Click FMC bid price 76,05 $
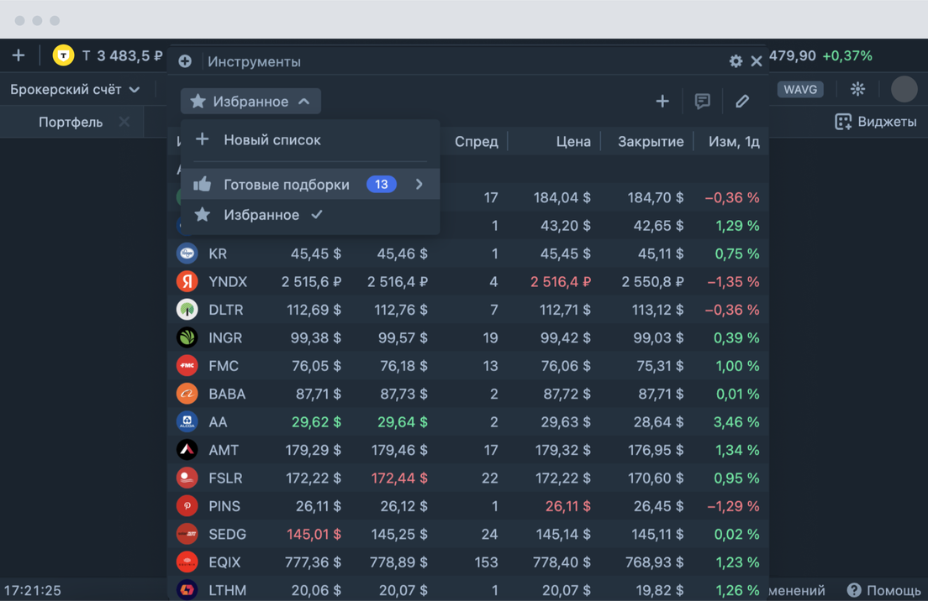Image resolution: width=928 pixels, height=601 pixels. (316, 366)
